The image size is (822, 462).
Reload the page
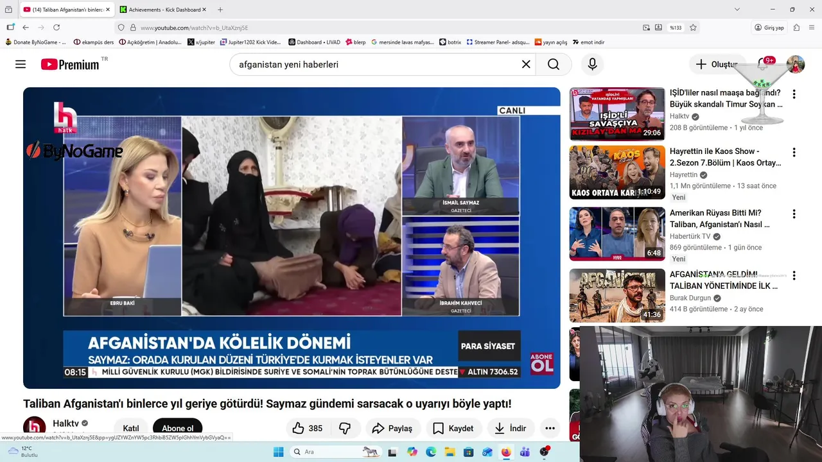(57, 28)
